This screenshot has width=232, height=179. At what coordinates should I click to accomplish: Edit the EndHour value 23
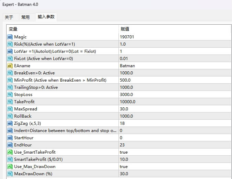(x=123, y=145)
